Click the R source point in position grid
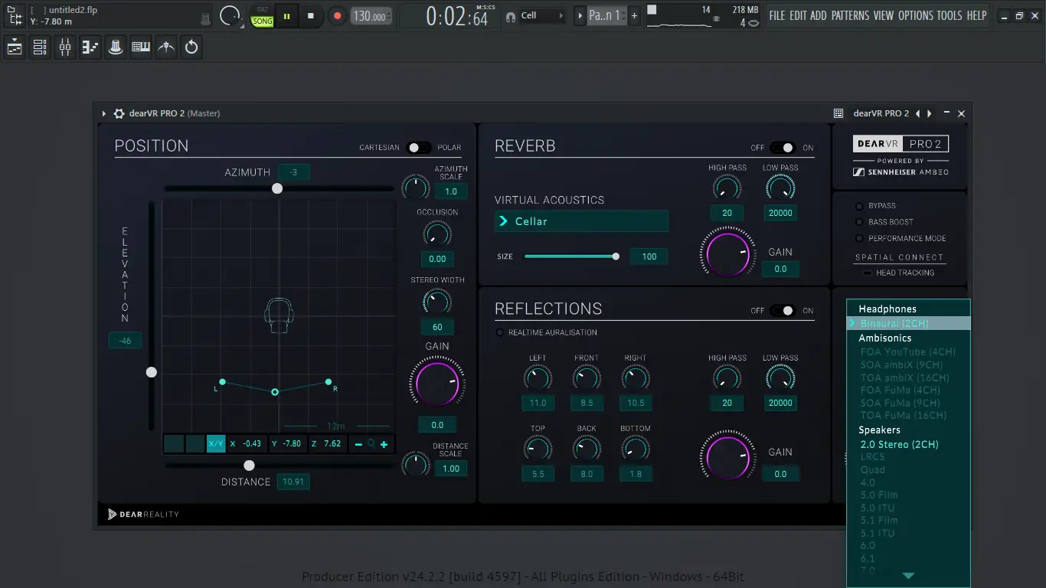The height and width of the screenshot is (588, 1046). (x=329, y=381)
